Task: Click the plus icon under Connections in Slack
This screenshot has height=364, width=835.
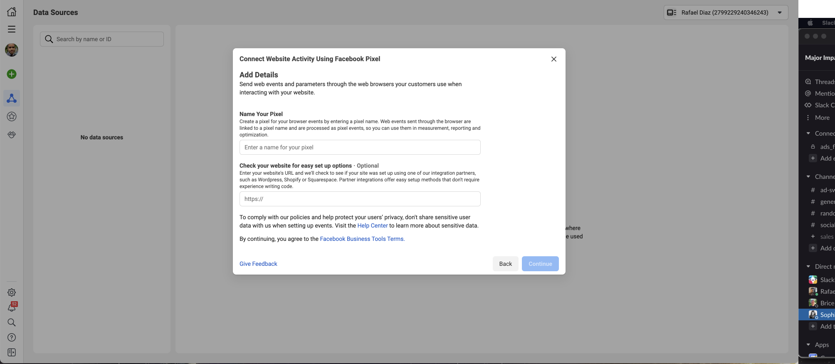Action: [x=813, y=158]
